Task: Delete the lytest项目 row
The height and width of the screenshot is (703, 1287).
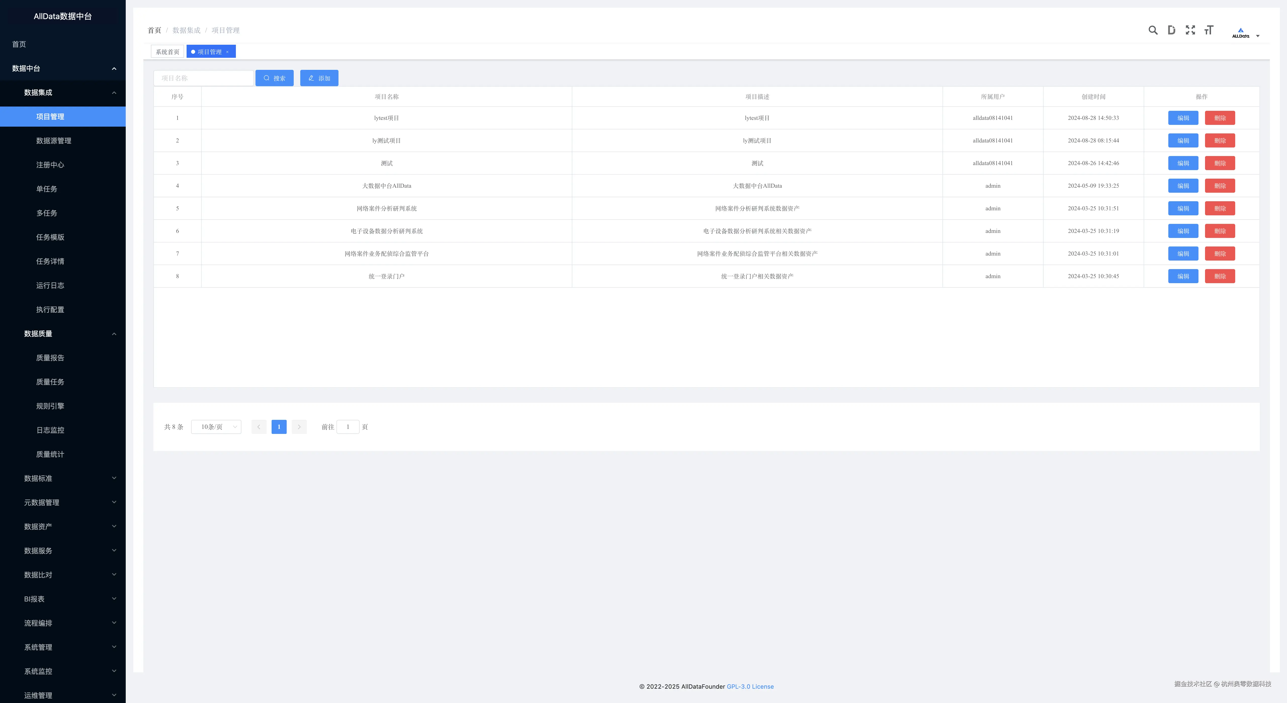Action: [x=1220, y=118]
